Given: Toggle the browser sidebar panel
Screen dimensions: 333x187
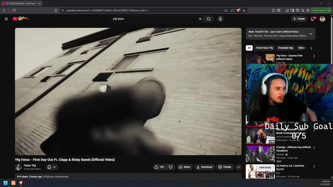Looking at the screenshot, I should point(292,10).
